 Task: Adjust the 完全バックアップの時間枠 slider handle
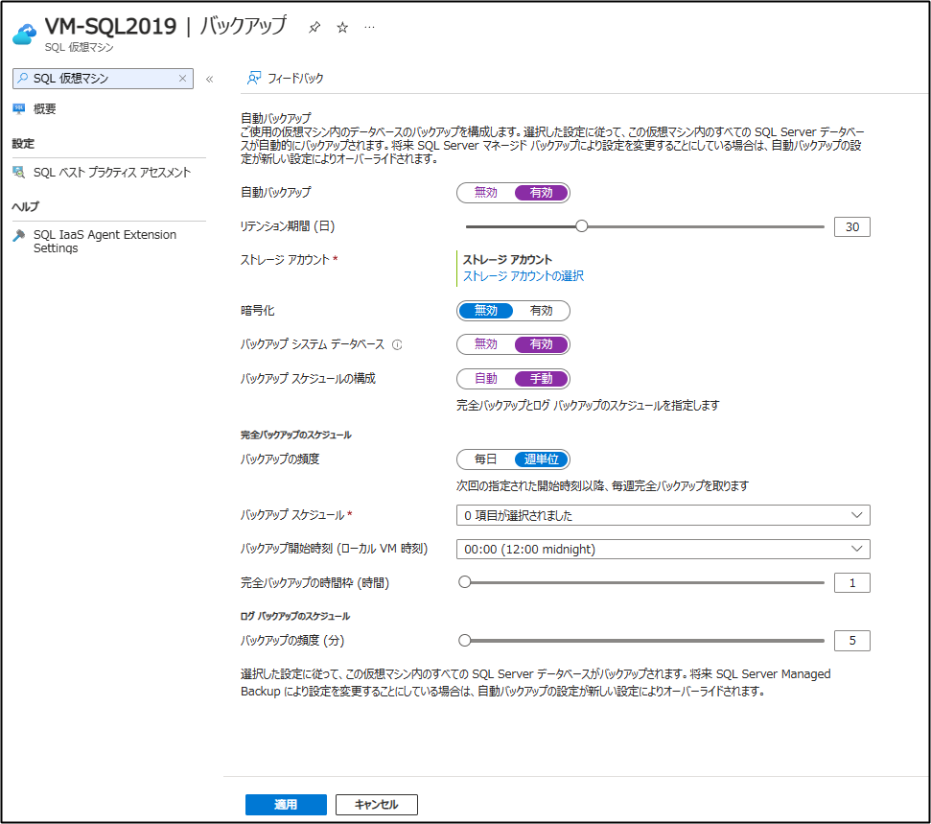coord(465,582)
